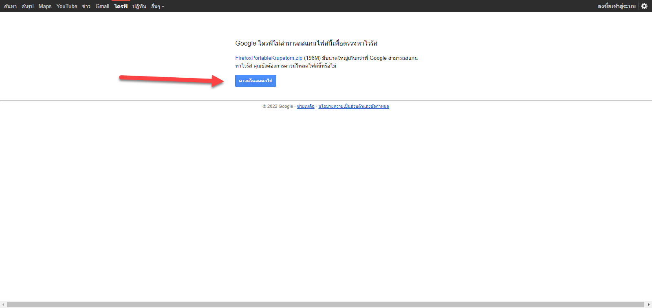Expand the อื่นๆ (More) dropdown
This screenshot has width=652, height=308.
tap(157, 7)
